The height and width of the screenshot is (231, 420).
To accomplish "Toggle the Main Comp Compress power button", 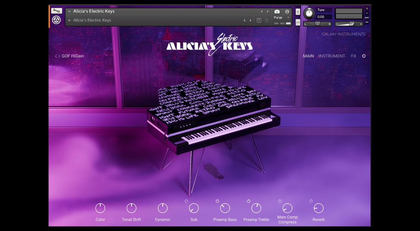I will coord(280,201).
